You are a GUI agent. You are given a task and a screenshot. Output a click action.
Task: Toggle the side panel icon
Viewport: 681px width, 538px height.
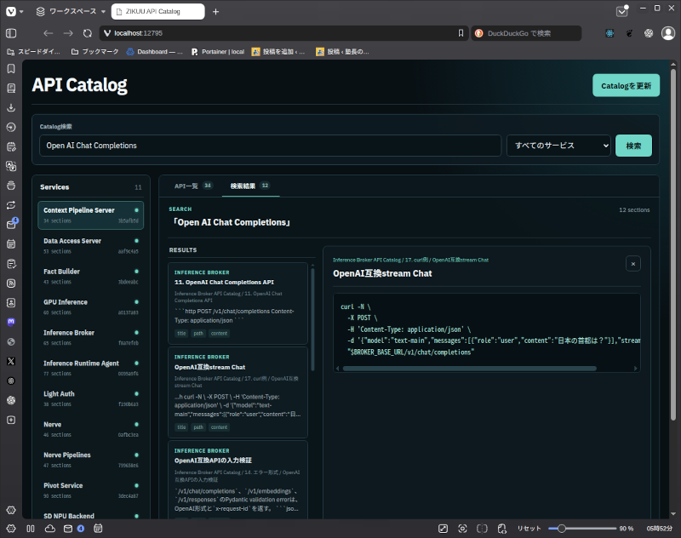pos(11,33)
